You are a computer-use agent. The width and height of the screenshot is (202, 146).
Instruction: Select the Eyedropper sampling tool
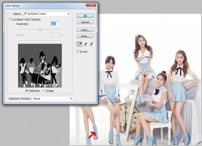[79, 44]
